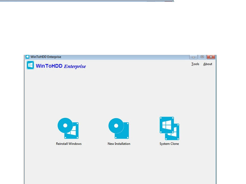Screen dimensions: 246x184
Task: Click the Reinstall Windows label
Action: point(69,144)
